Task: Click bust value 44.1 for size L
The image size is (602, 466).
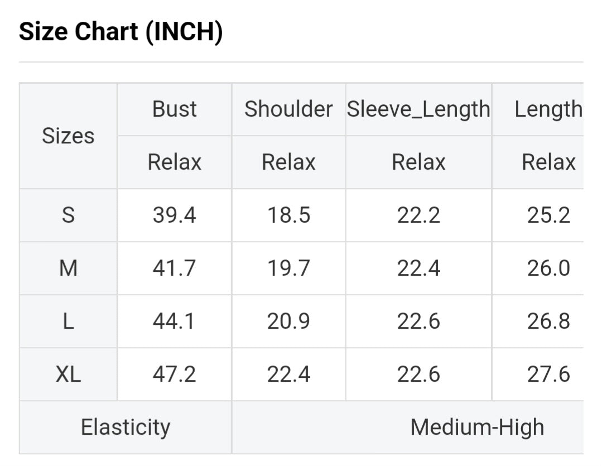Action: (175, 321)
